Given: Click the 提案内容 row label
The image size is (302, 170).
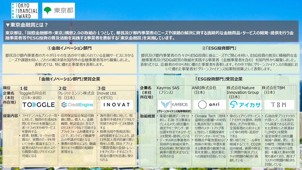Looking at the screenshot, I should click(10, 116).
